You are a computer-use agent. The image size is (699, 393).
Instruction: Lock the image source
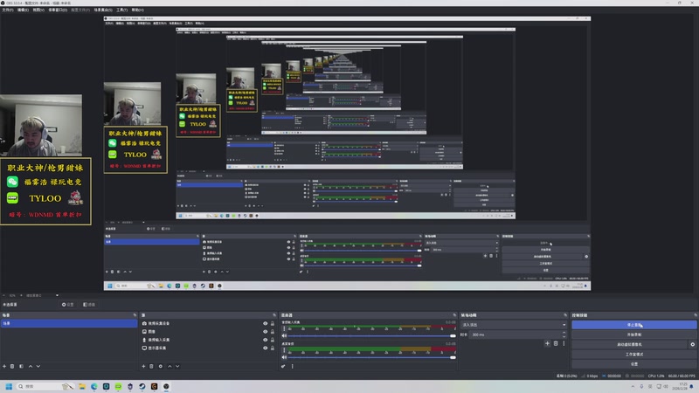click(273, 332)
